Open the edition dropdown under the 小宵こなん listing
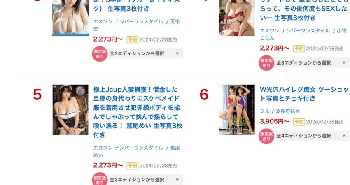Viewport: 350px width, 185px height. pos(312,63)
